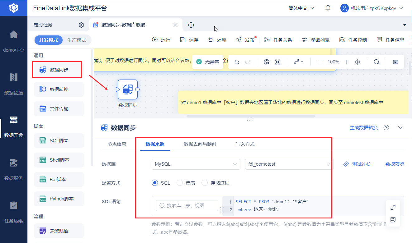Click 还原 to restore

tap(217, 40)
